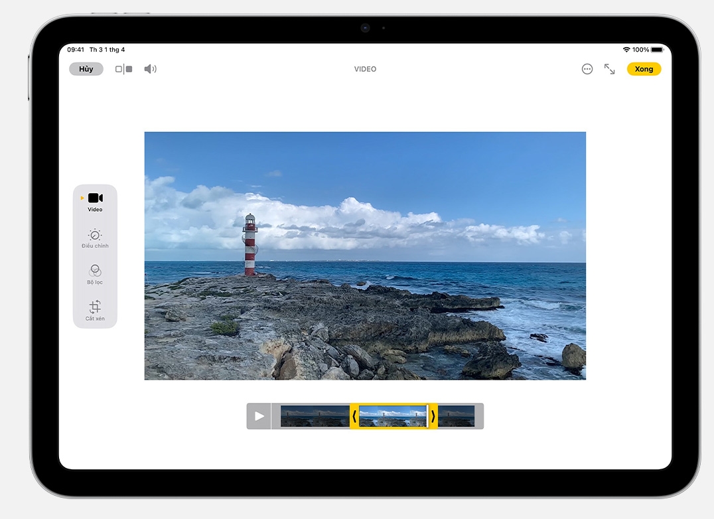Select the Cắt xén crop tool
714x519 pixels.
95,310
